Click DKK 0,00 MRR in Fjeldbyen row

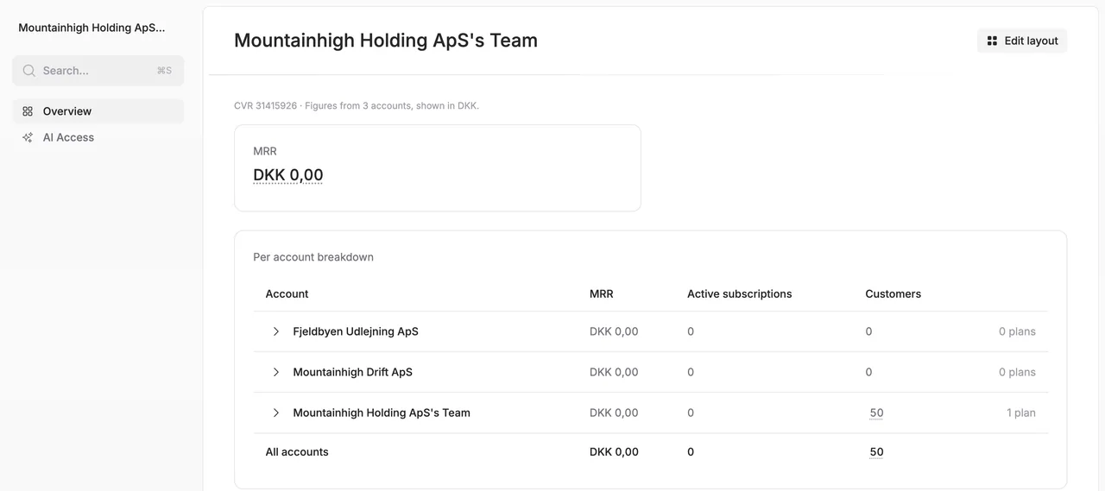tap(614, 331)
